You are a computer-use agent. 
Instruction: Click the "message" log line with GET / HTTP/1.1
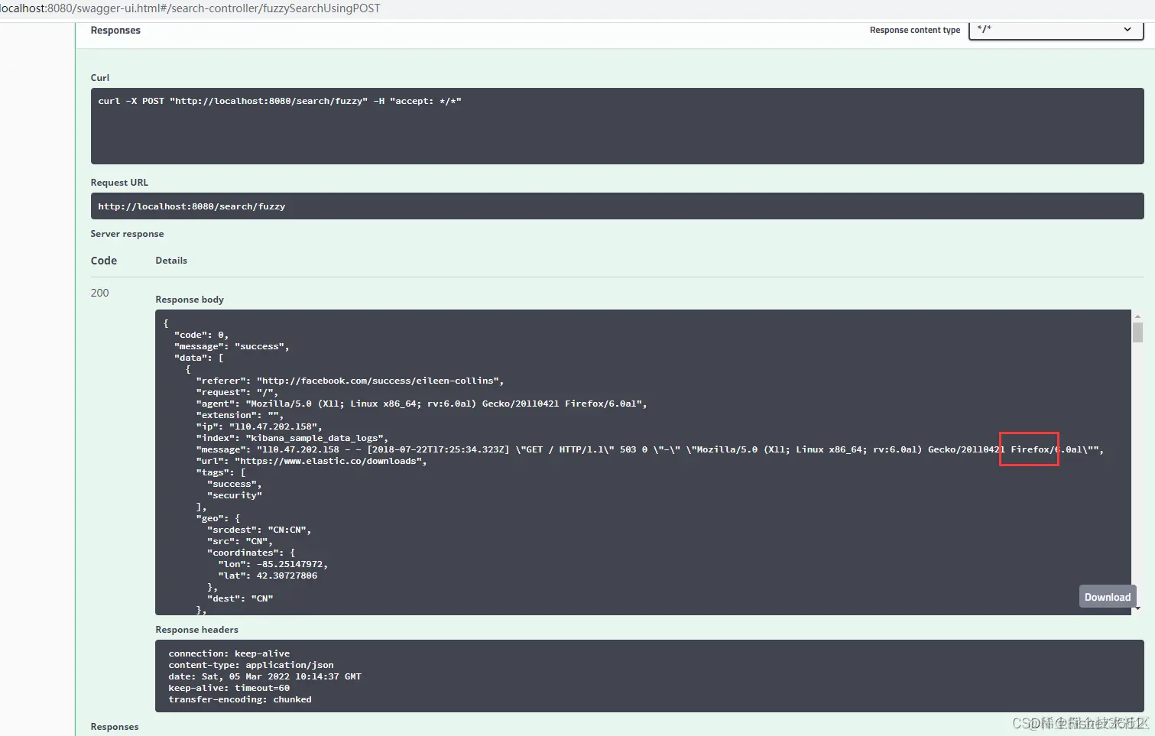click(650, 449)
